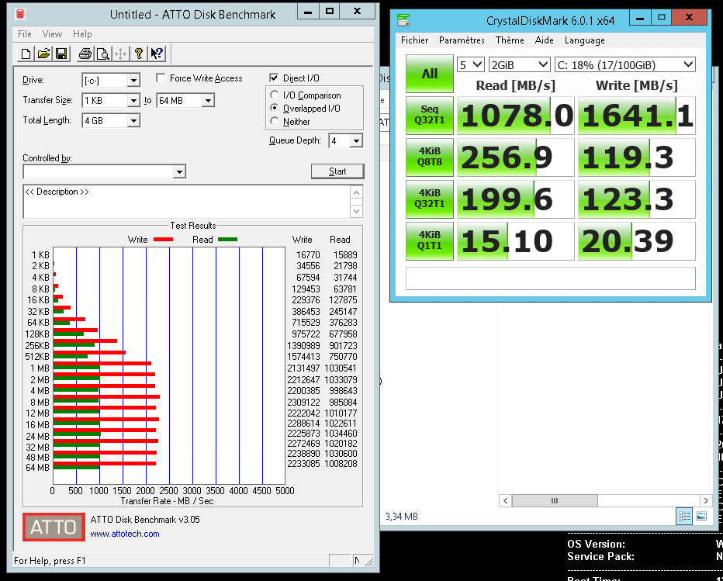Run all tests with the All button
The height and width of the screenshot is (581, 723).
pyautogui.click(x=429, y=74)
